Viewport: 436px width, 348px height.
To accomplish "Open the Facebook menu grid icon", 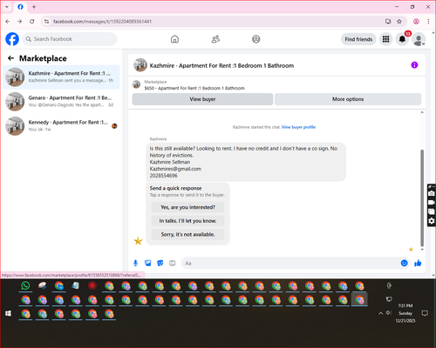I will (x=385, y=39).
